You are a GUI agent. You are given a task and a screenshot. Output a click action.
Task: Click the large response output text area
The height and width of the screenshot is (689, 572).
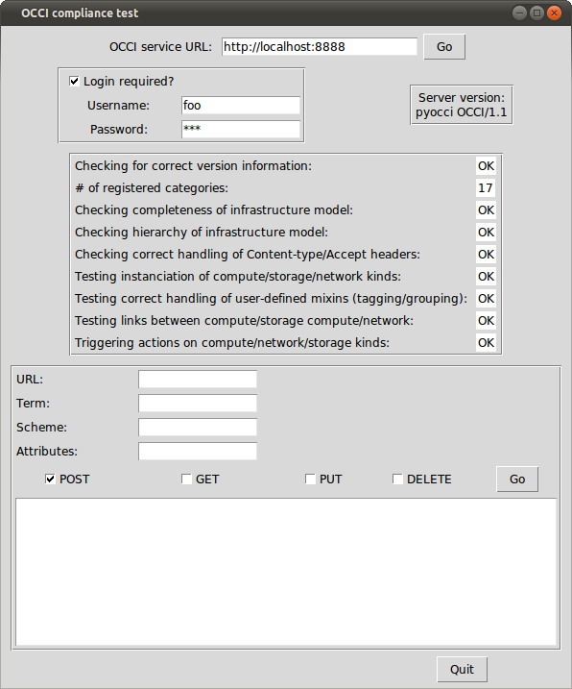(286, 572)
